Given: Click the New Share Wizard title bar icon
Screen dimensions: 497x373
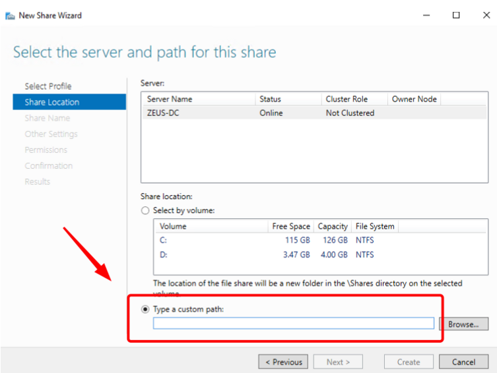Looking at the screenshot, I should 10,15.
